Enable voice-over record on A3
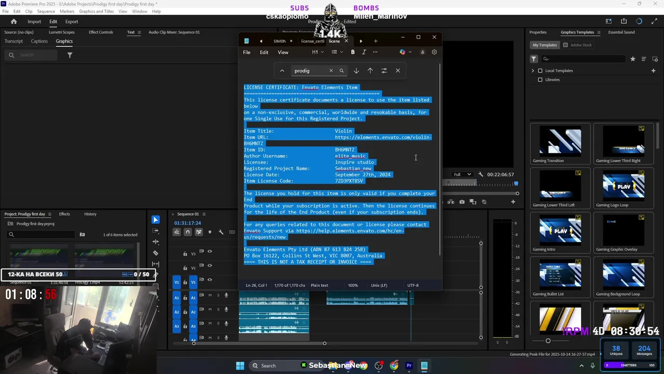 pos(226,324)
